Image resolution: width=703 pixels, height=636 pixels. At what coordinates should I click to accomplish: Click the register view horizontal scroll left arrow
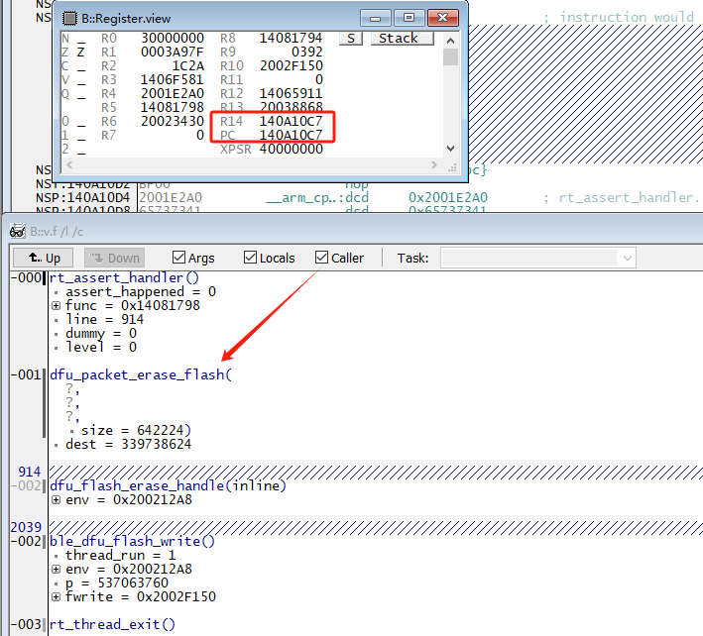click(69, 164)
